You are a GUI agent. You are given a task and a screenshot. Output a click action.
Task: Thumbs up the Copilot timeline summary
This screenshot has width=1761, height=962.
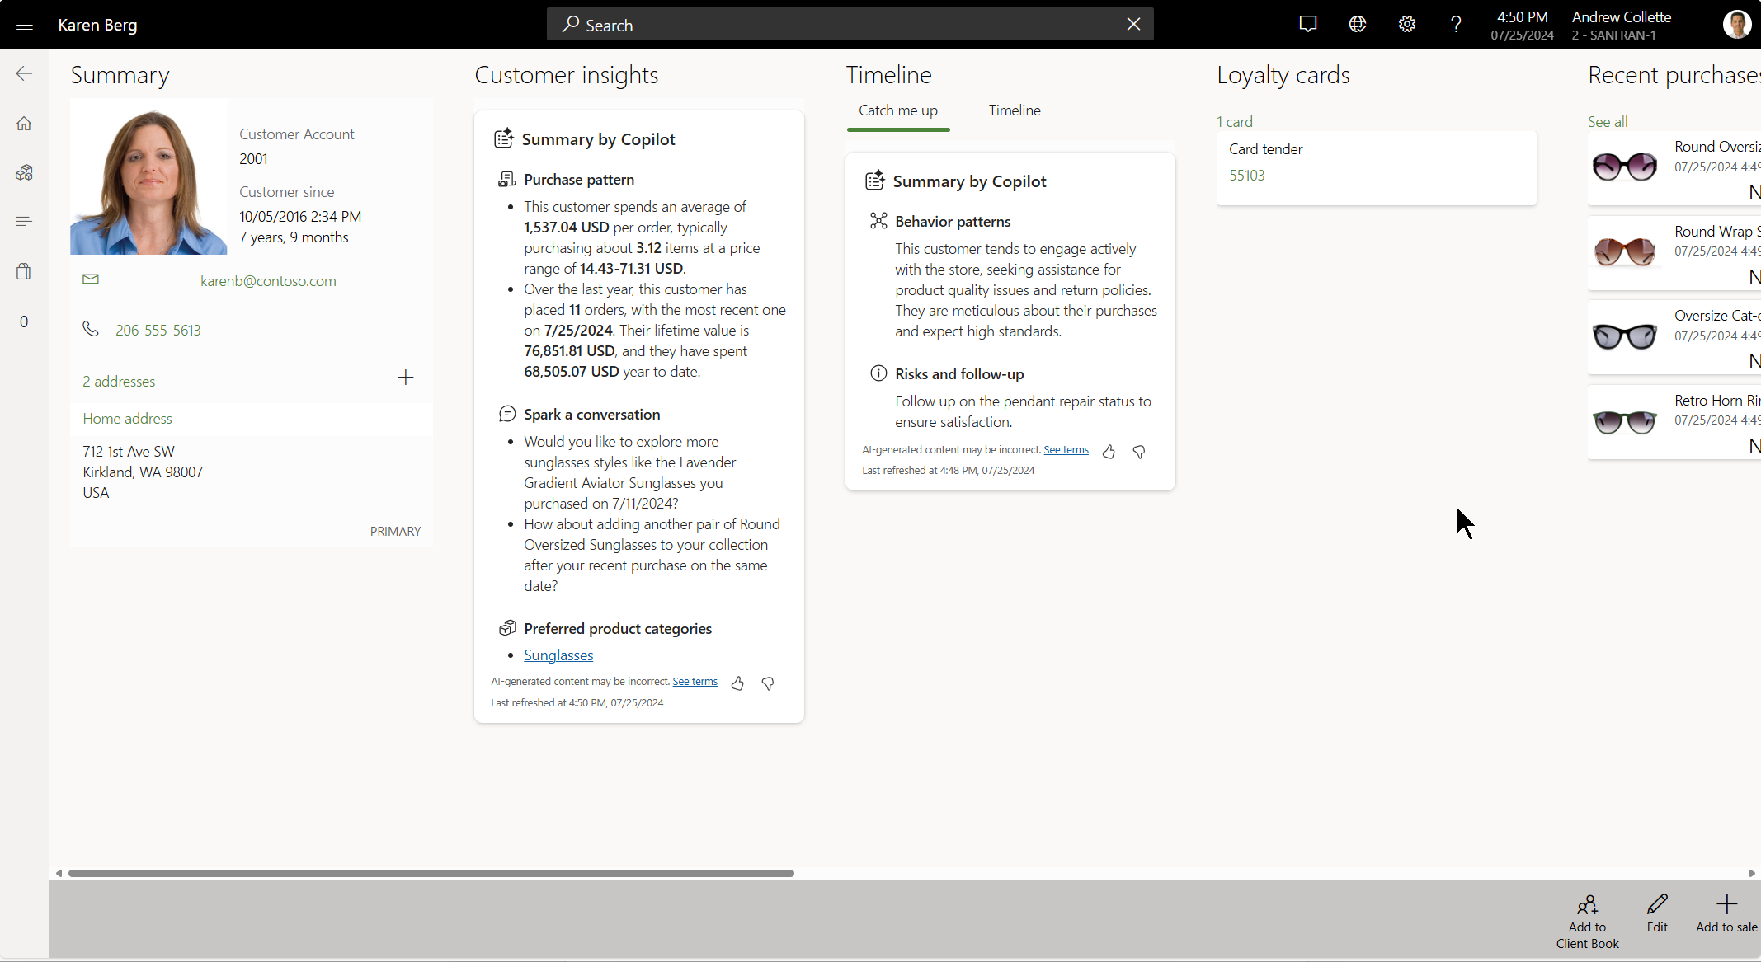click(x=1108, y=450)
